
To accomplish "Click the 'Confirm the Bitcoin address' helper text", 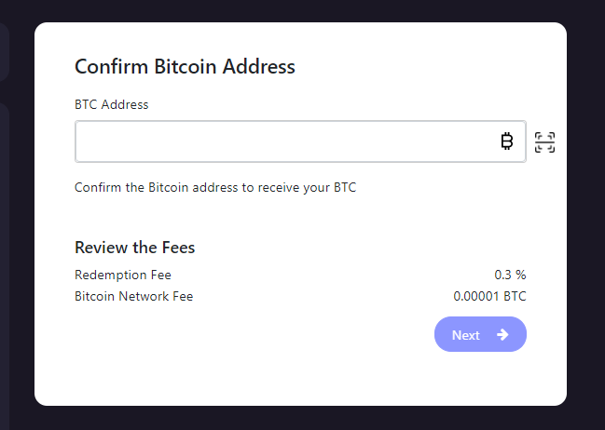I will click(215, 187).
